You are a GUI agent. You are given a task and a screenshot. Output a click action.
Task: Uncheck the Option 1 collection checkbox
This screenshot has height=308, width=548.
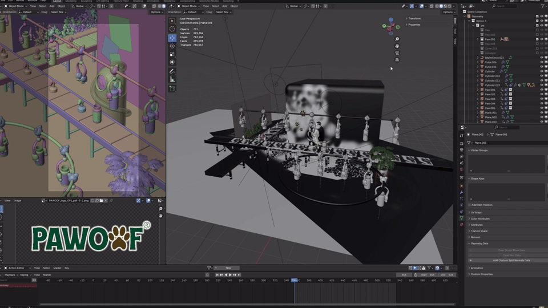[x=538, y=21]
